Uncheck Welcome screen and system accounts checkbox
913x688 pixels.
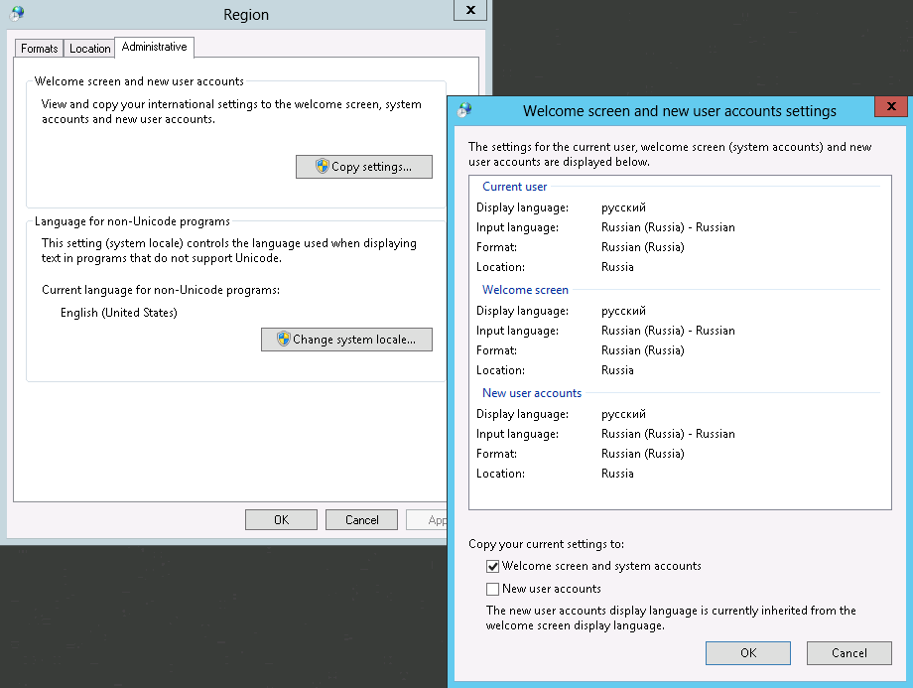[492, 566]
